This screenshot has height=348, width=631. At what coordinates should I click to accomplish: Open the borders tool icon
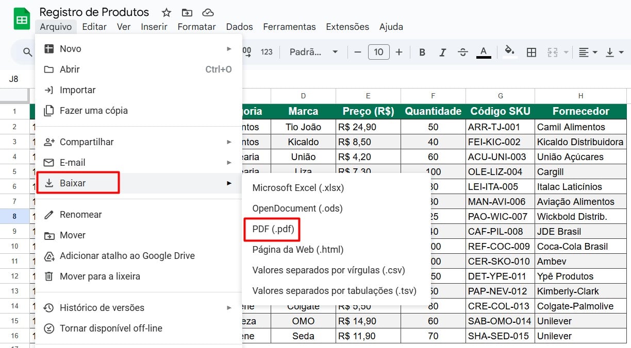532,52
